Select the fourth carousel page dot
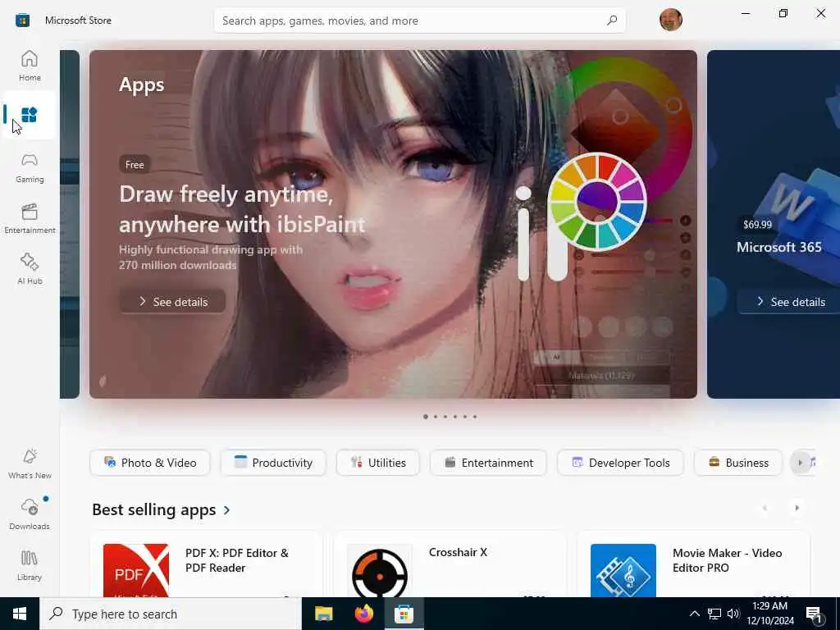This screenshot has height=630, width=840. 455,416
